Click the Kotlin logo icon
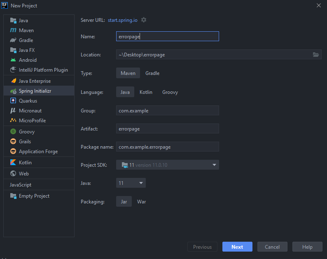 (13, 162)
